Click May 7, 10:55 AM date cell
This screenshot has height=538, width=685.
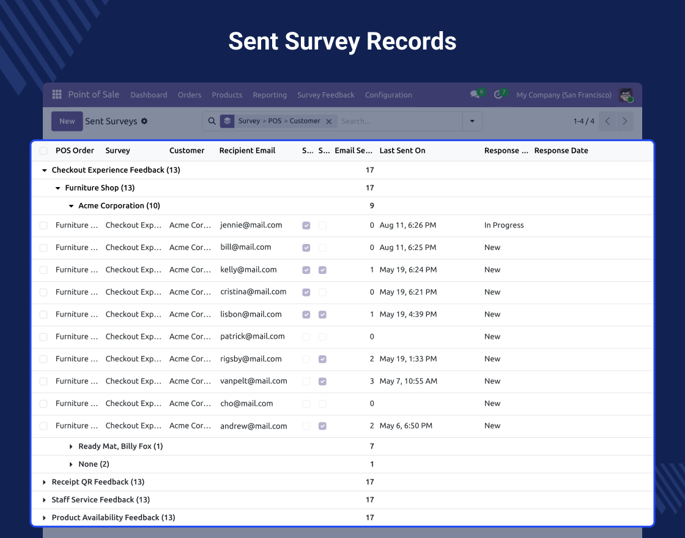408,381
